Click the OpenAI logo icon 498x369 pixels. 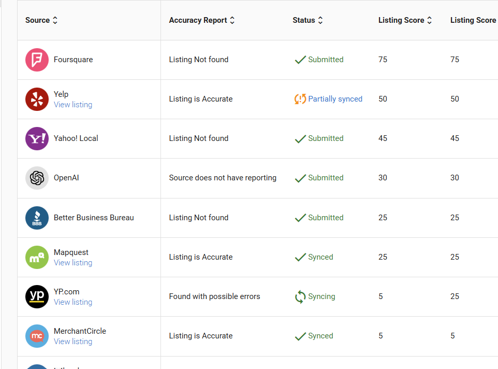37,178
